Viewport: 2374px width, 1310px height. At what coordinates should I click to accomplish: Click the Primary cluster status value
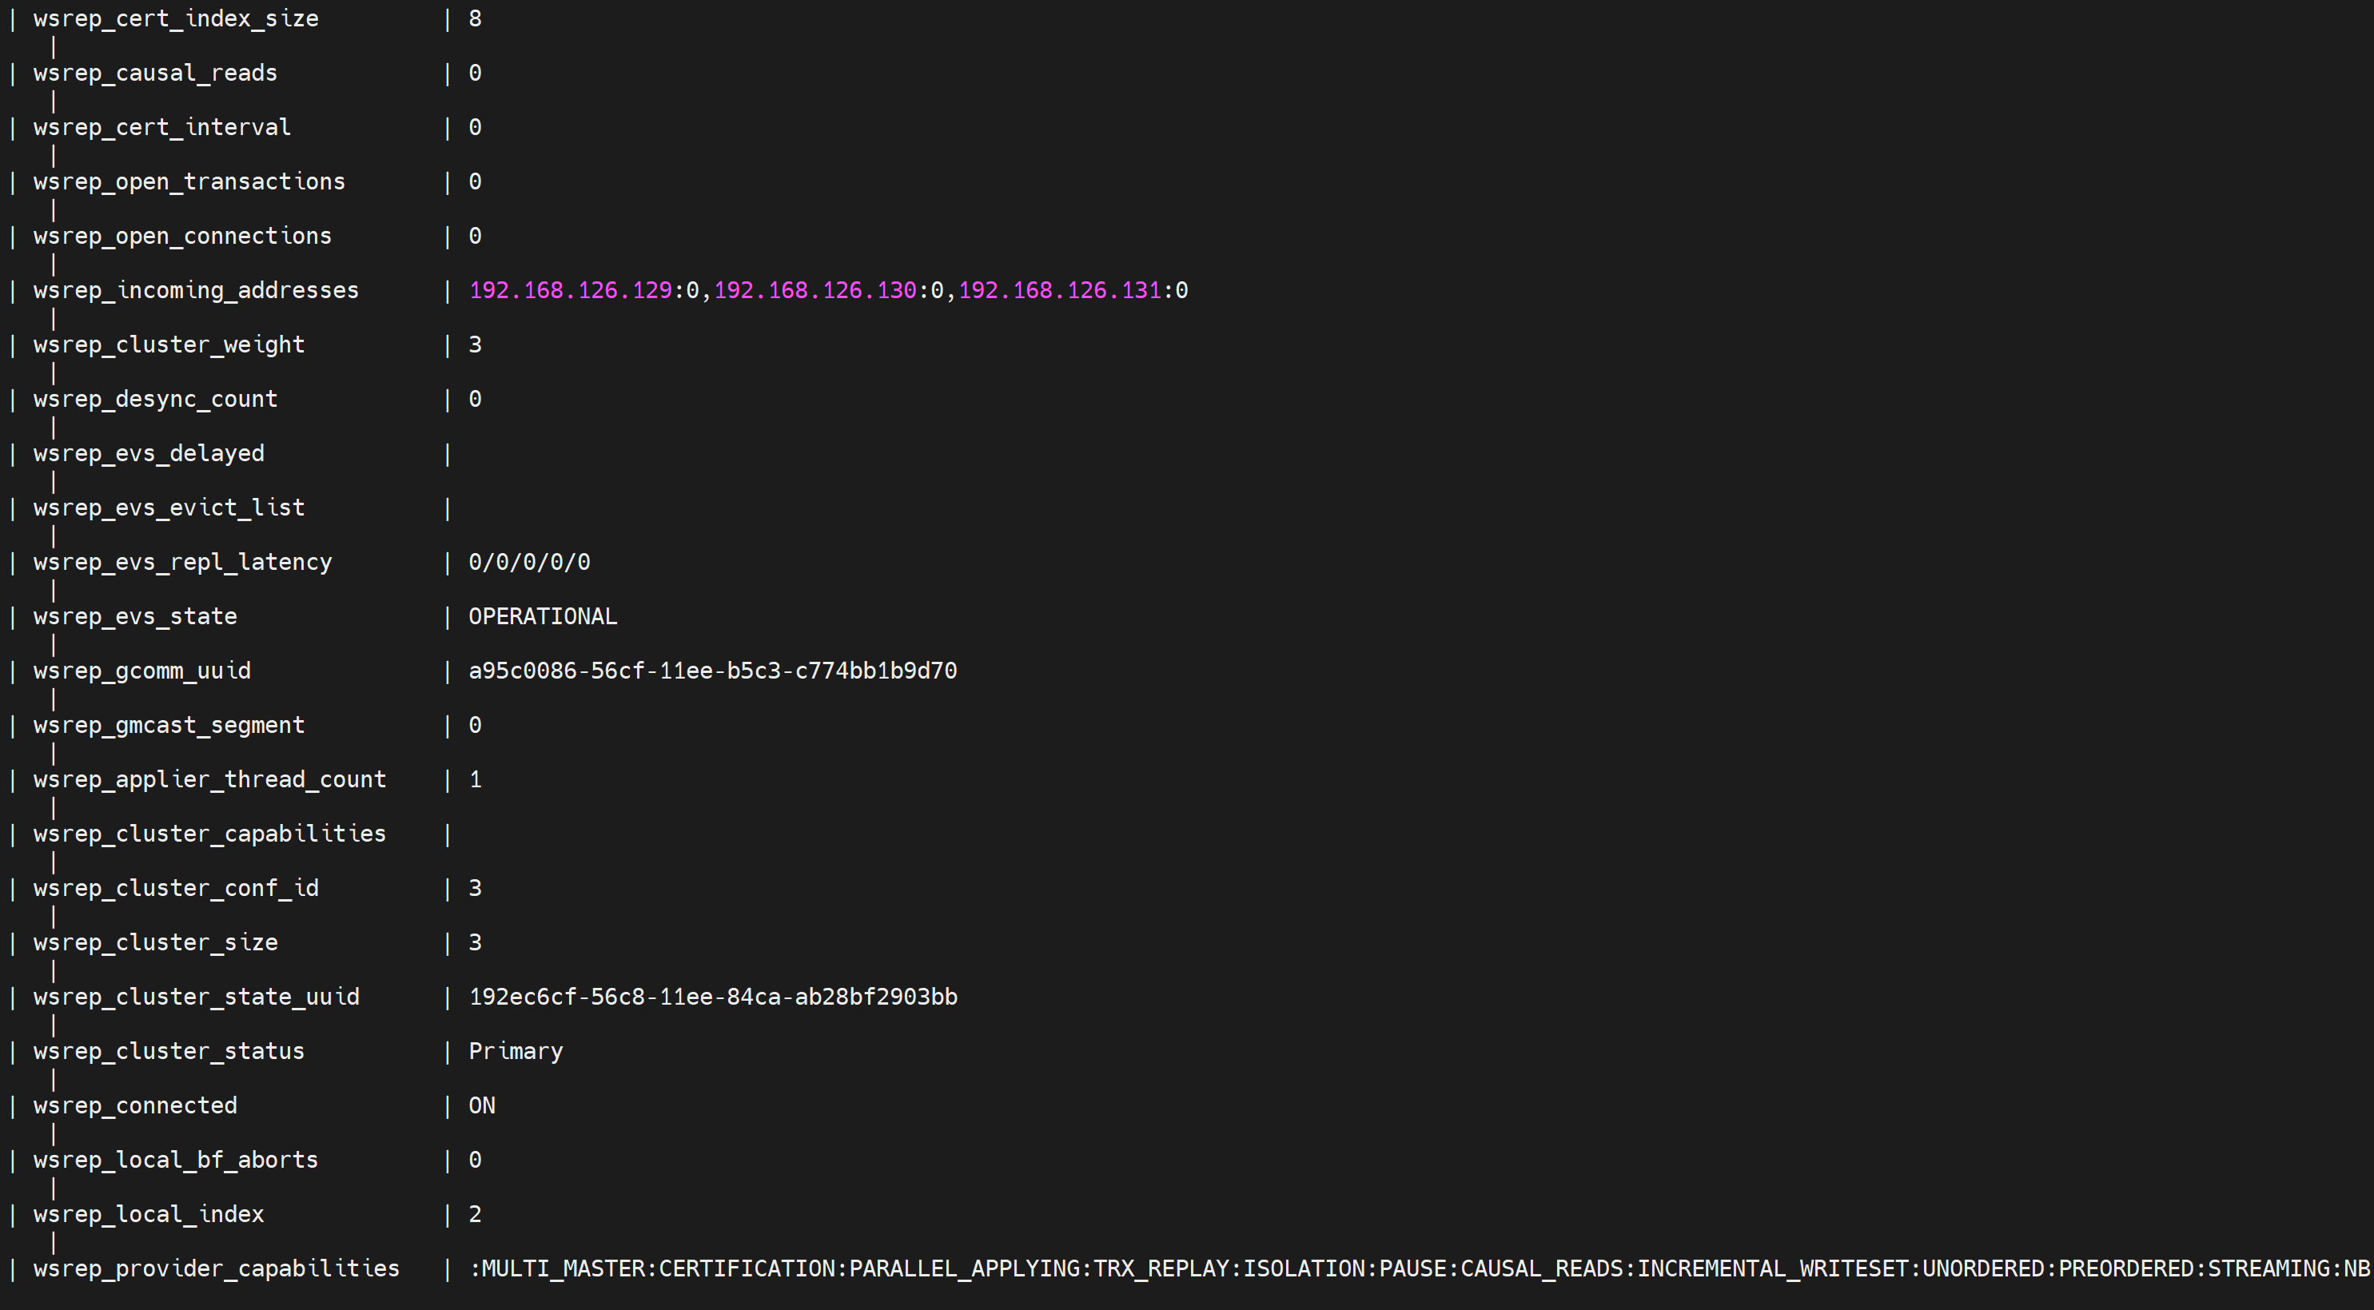tap(515, 1051)
